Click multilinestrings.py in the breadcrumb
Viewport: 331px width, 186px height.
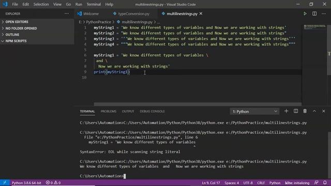click(137, 22)
